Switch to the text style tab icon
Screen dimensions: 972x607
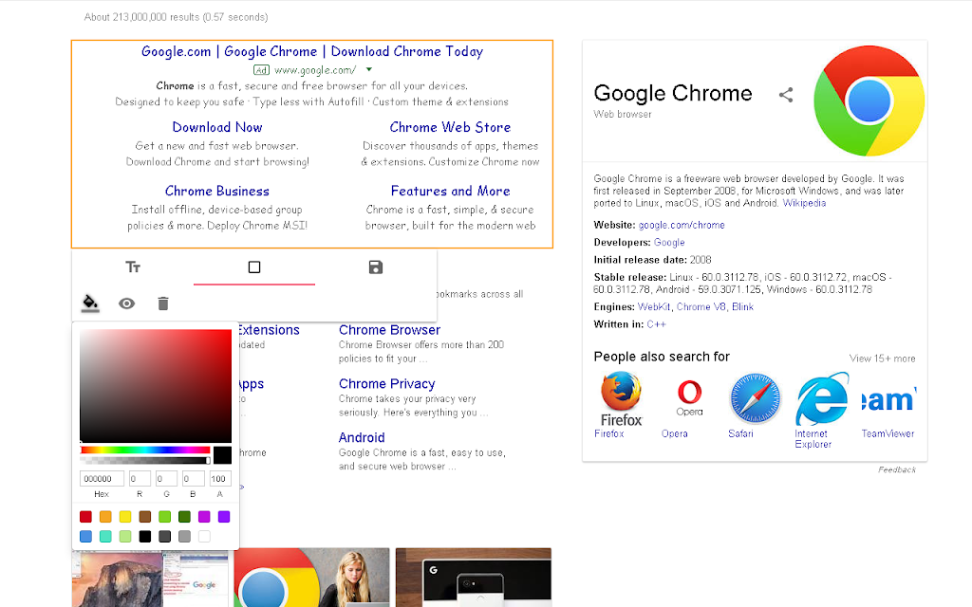[133, 267]
